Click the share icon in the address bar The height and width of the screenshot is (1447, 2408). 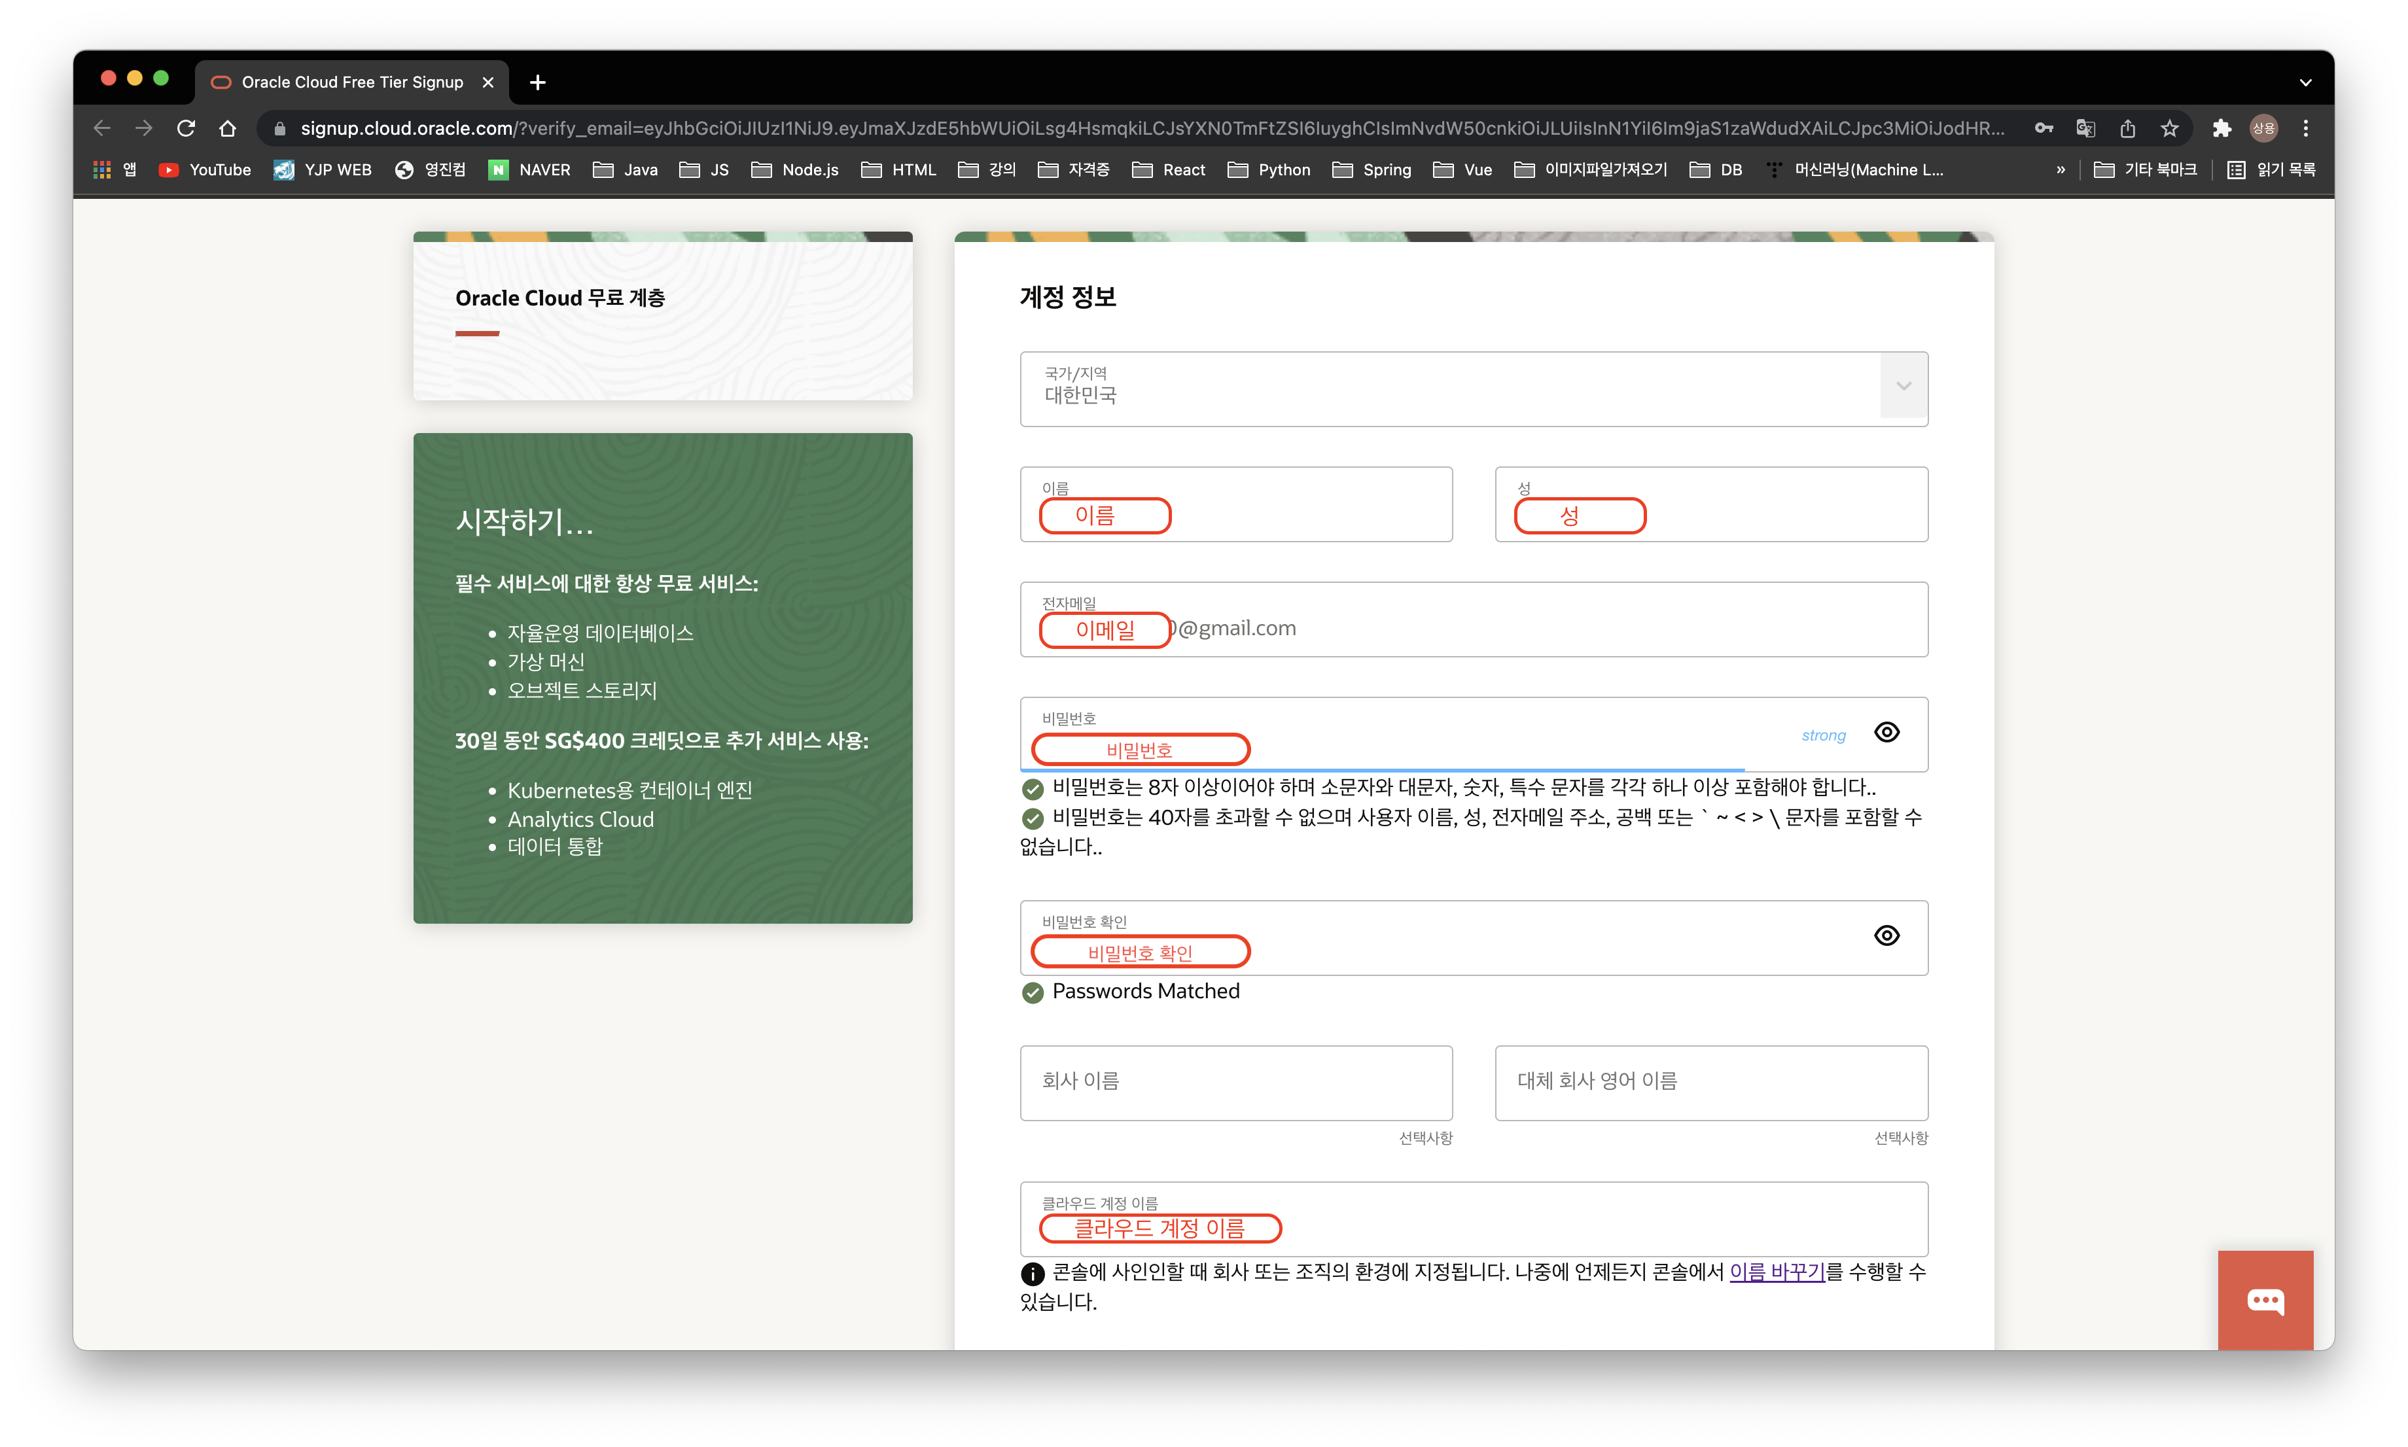pyautogui.click(x=2127, y=128)
